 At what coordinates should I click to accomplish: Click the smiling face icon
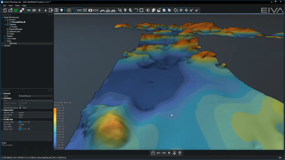(181, 10)
